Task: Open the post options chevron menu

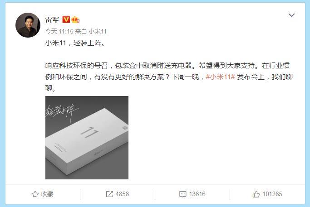Action: [291, 15]
